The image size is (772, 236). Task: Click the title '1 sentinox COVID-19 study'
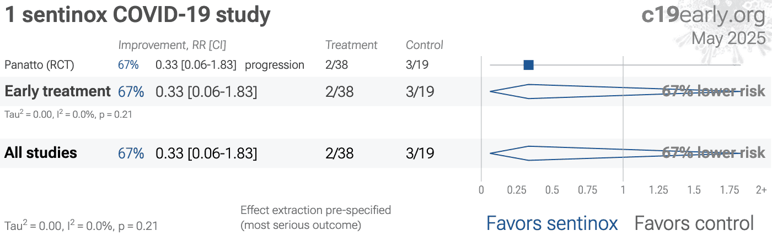pyautogui.click(x=138, y=15)
